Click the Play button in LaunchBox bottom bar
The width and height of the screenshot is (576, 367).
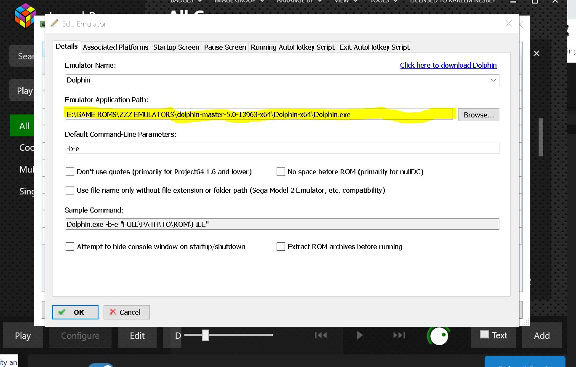(x=23, y=336)
